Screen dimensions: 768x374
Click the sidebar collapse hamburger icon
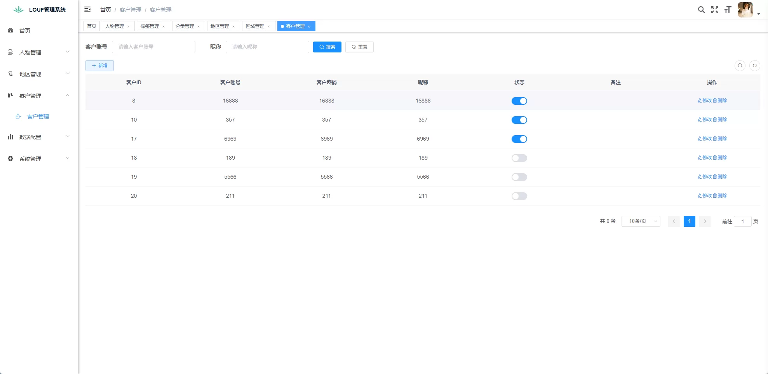pyautogui.click(x=87, y=9)
